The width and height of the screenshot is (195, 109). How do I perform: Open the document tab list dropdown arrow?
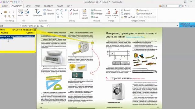(x=177, y=25)
